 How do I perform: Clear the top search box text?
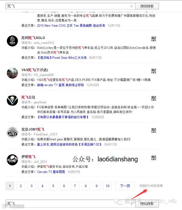(131, 6)
